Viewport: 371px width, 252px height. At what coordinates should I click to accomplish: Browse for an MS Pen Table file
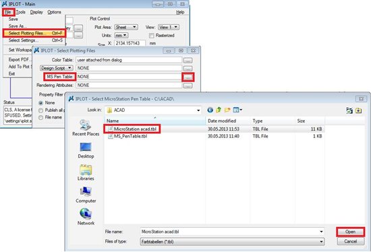point(188,77)
